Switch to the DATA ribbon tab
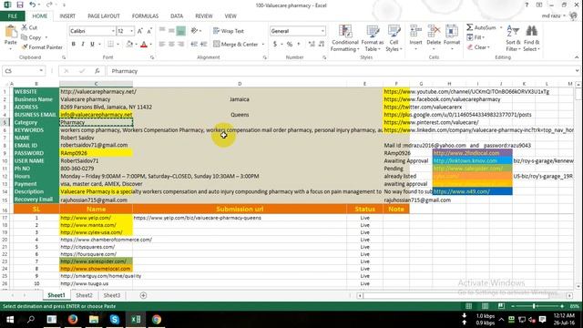 (x=177, y=16)
